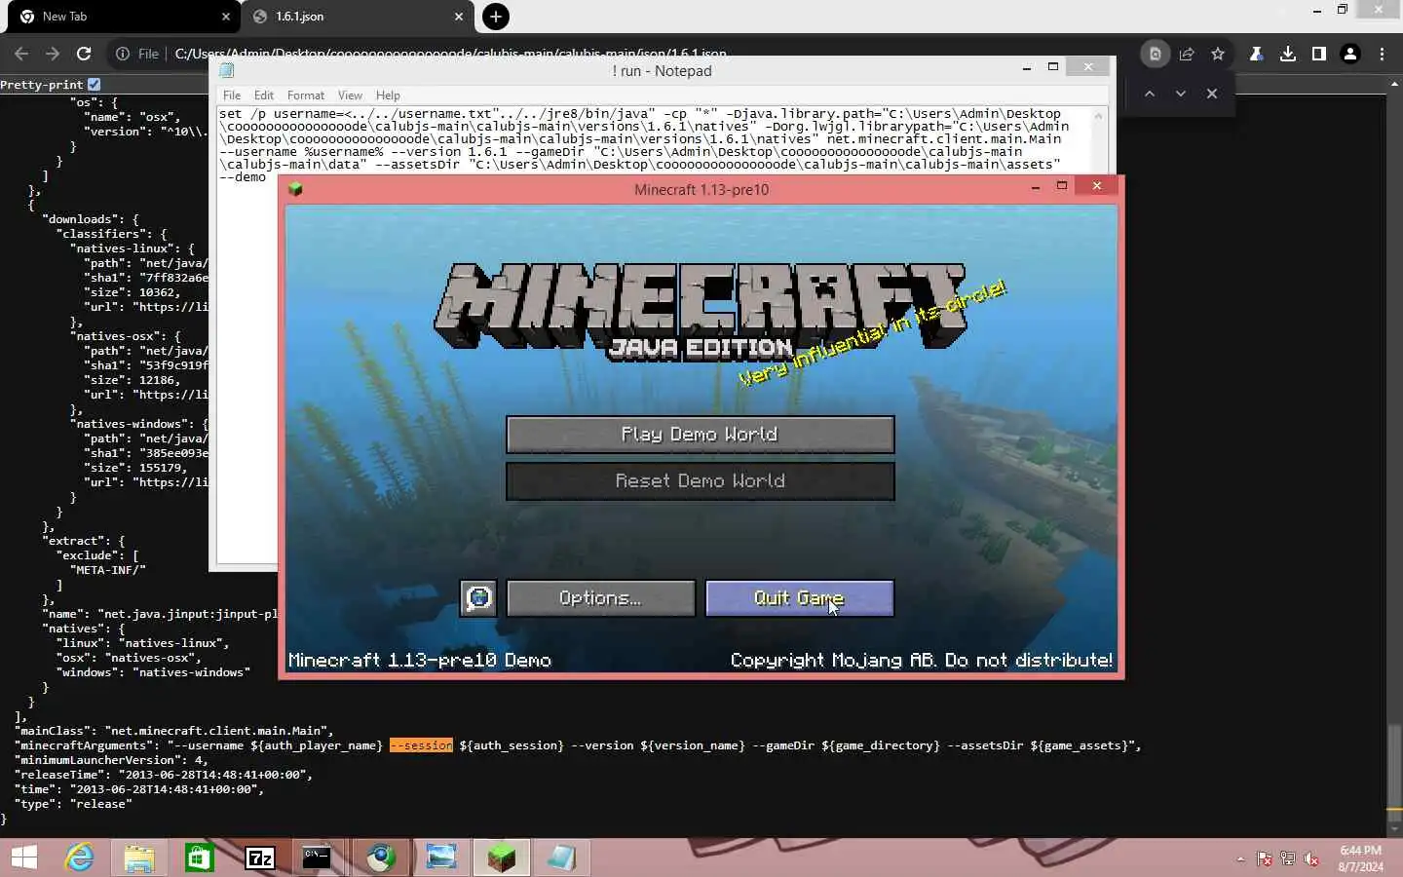Switch to Minecraft grass block taskbar icon
1403x877 pixels.
click(x=502, y=858)
